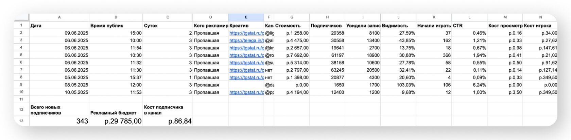
Task: Select the "Подписчиков" header cell
Action: (x=327, y=25)
